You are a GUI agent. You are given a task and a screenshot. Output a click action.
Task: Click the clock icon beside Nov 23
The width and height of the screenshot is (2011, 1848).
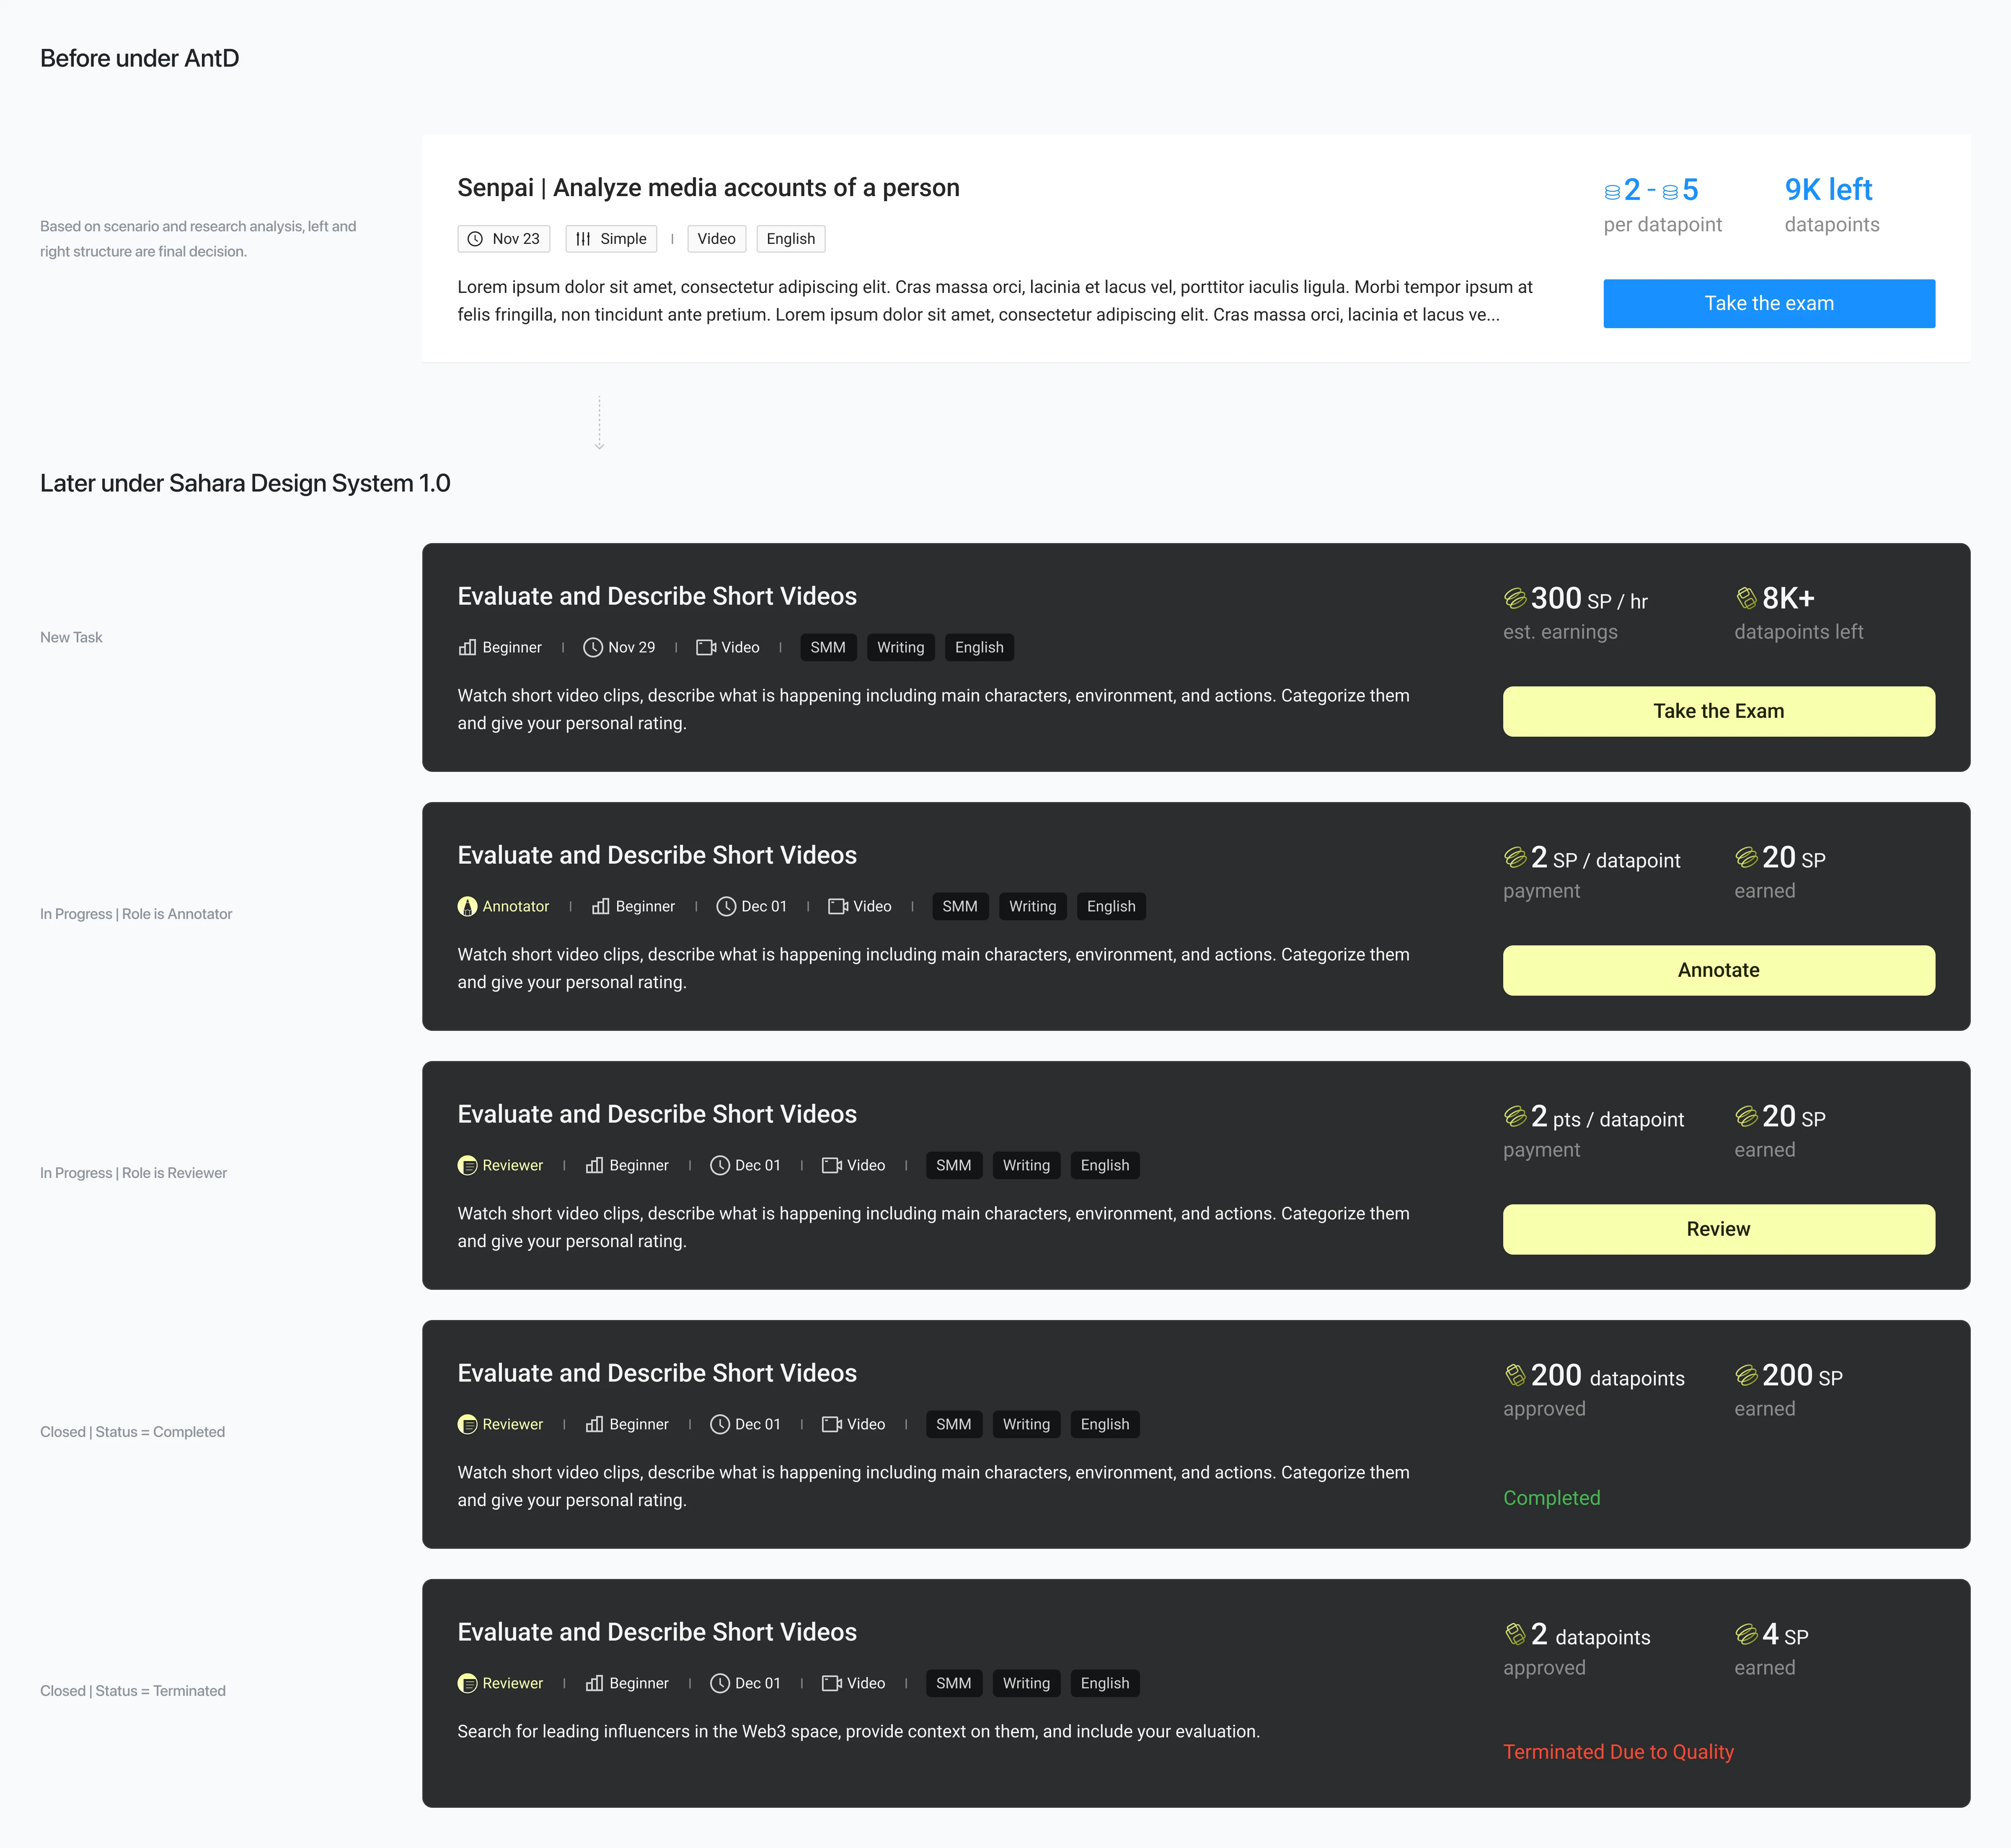click(x=476, y=239)
